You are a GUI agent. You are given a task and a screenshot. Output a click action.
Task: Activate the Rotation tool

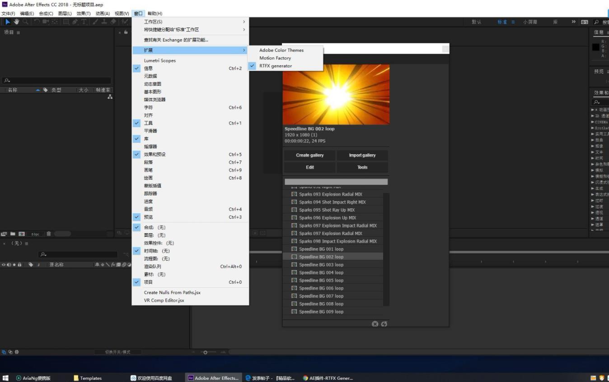click(36, 21)
